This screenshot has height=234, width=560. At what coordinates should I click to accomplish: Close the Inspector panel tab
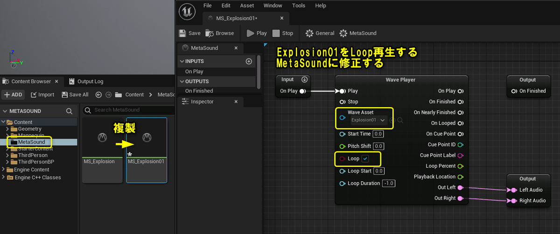click(x=236, y=102)
